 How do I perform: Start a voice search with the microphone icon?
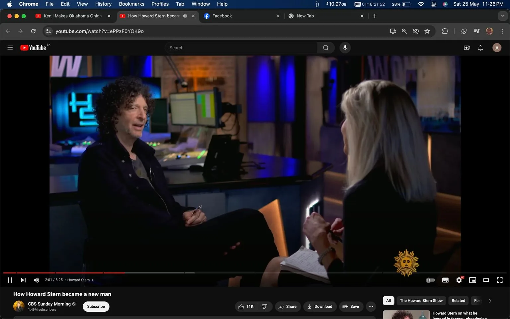[345, 48]
